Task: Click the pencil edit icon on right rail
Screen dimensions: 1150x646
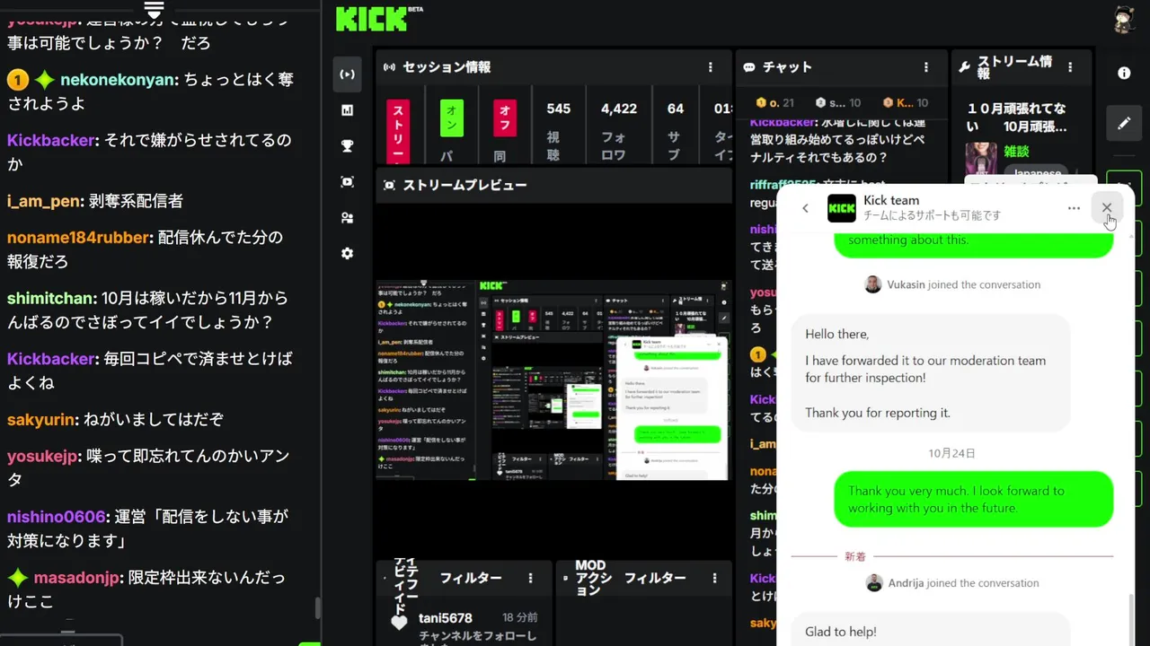Action: pyautogui.click(x=1124, y=123)
